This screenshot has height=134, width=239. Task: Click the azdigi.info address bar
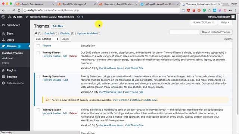101,10
